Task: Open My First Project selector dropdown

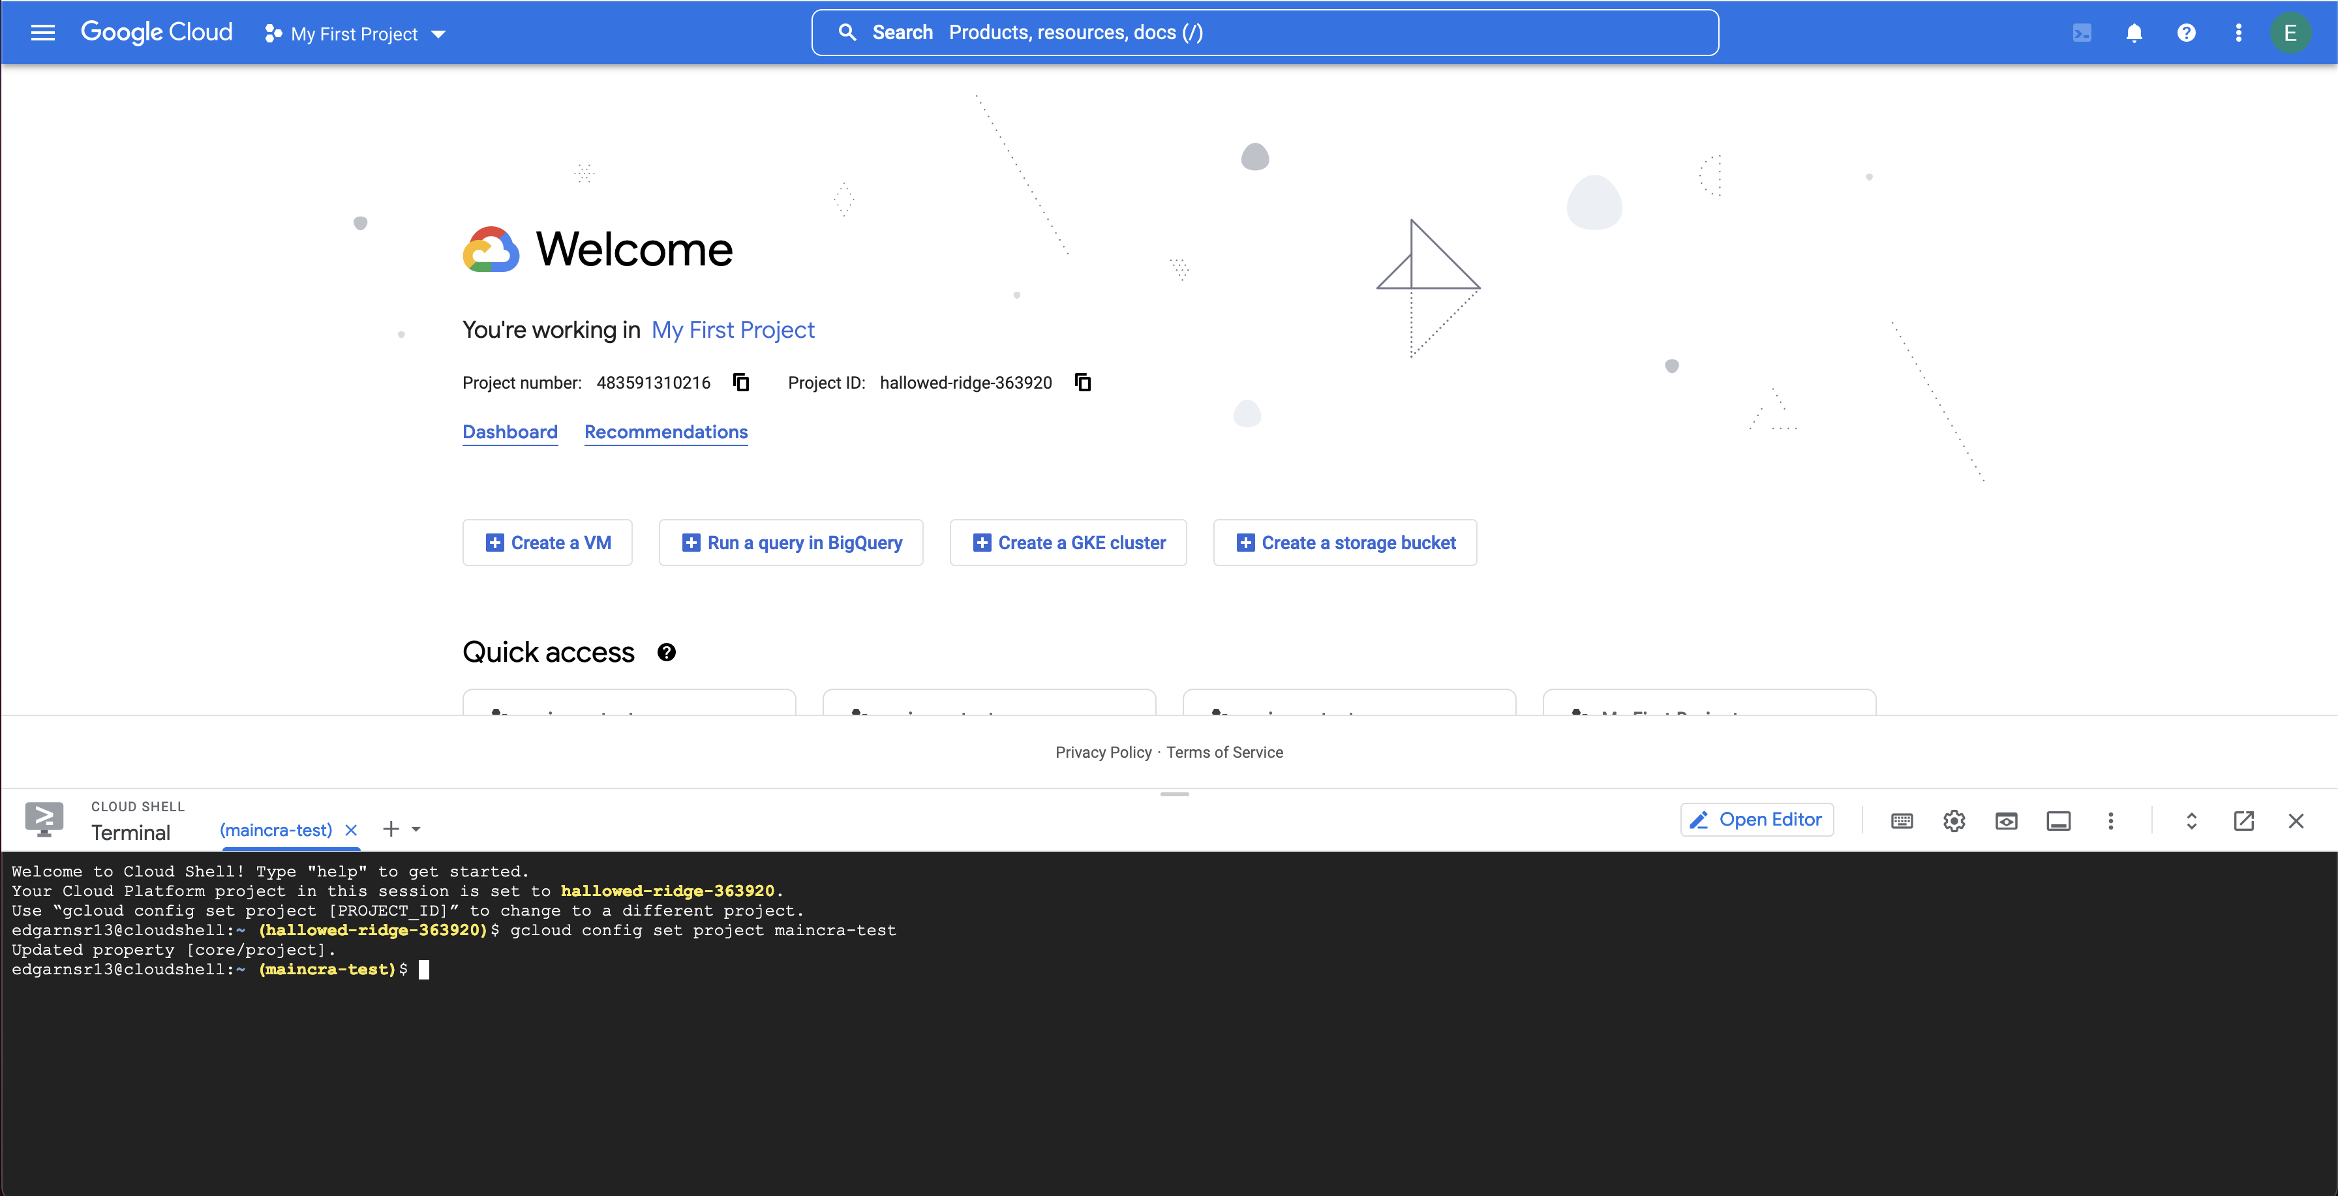Action: coord(356,35)
